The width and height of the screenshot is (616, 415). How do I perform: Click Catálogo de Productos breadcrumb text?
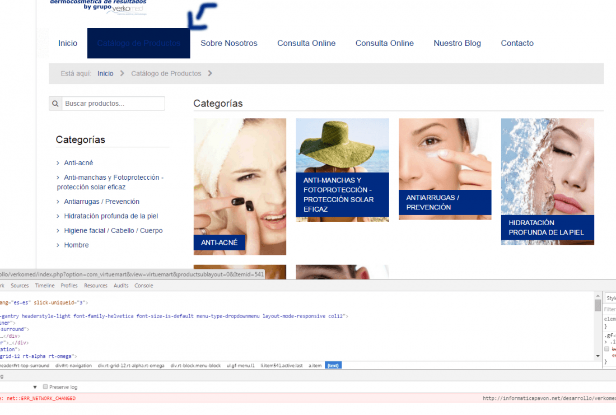tap(166, 73)
